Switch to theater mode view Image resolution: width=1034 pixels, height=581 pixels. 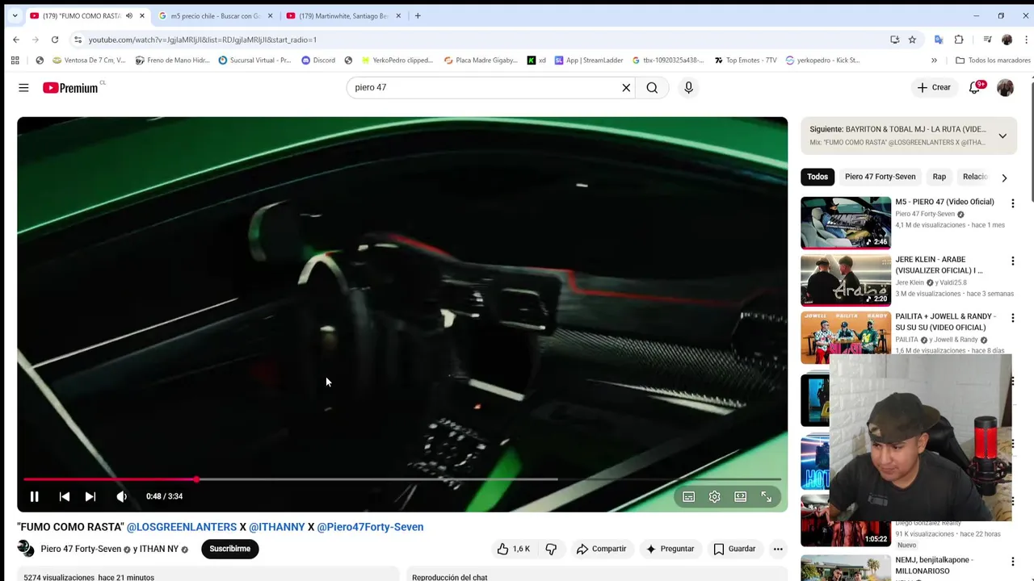click(x=740, y=497)
